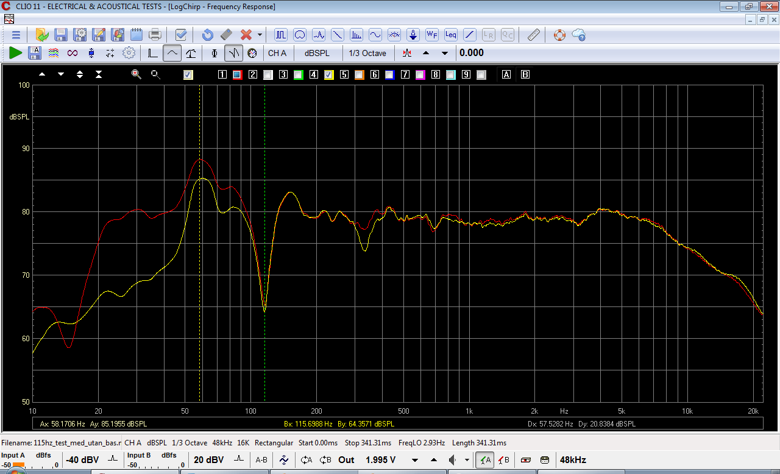
Task: Compress the graph Y scale arrows
Action: click(x=99, y=74)
